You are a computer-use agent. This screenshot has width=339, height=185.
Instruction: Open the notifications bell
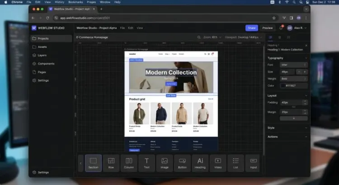tap(281, 28)
